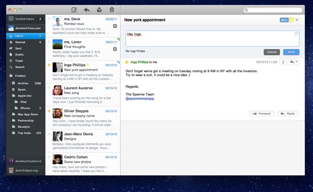The image size is (313, 192).
Task: Open the Receipts folder
Action: 26,126
